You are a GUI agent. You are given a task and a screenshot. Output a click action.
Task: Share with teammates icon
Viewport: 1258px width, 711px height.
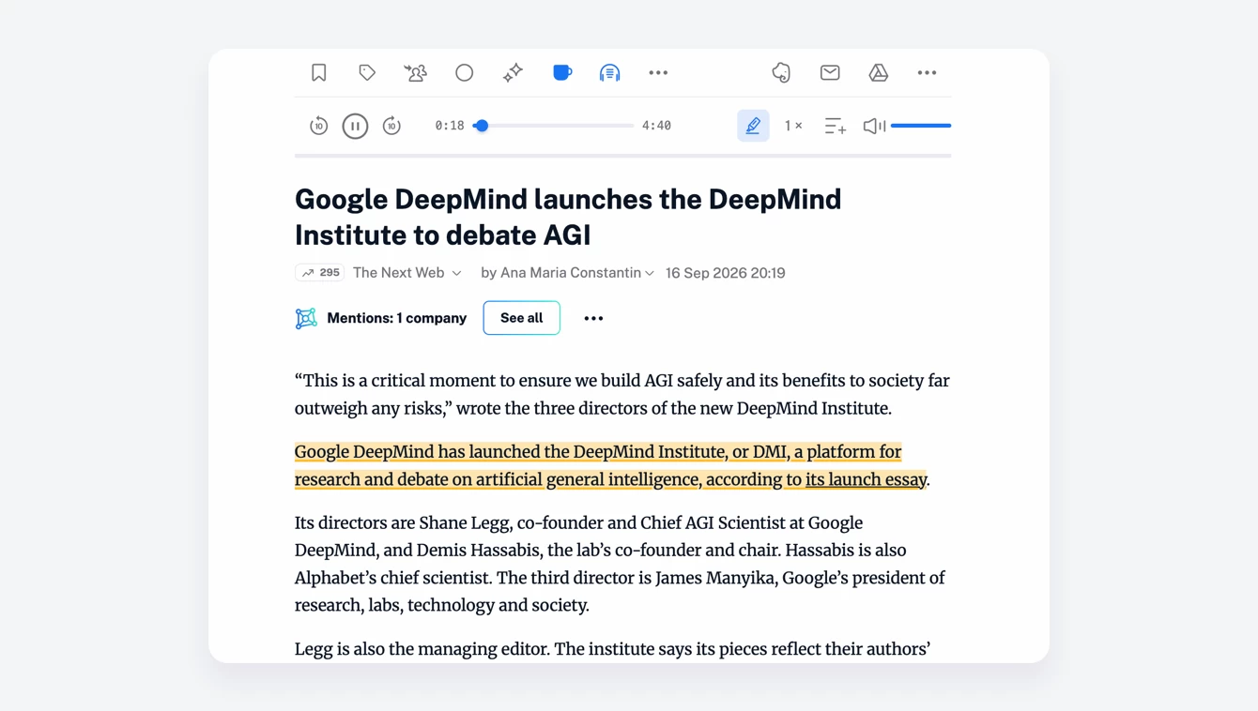(415, 72)
